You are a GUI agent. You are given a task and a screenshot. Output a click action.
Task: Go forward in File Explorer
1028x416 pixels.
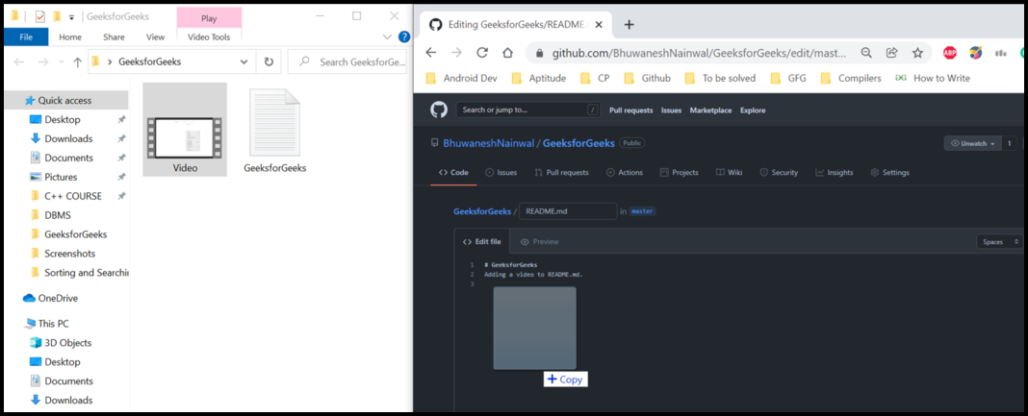click(x=43, y=62)
